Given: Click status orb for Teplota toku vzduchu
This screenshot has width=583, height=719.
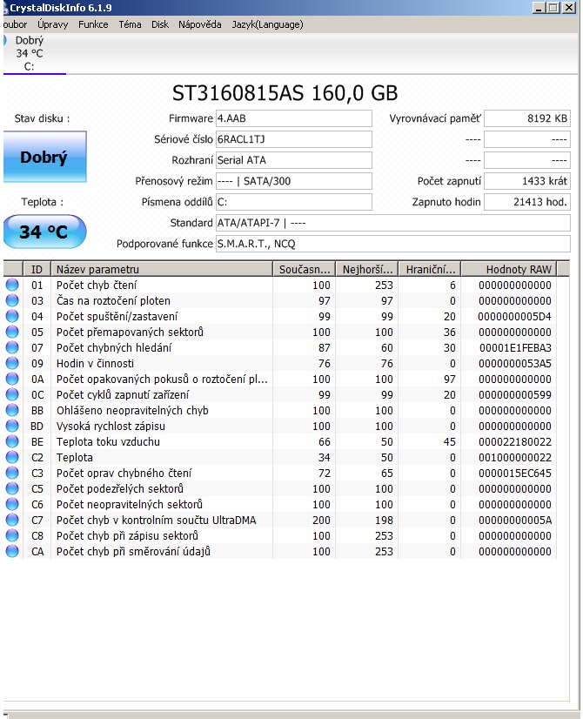Looking at the screenshot, I should pos(12,441).
